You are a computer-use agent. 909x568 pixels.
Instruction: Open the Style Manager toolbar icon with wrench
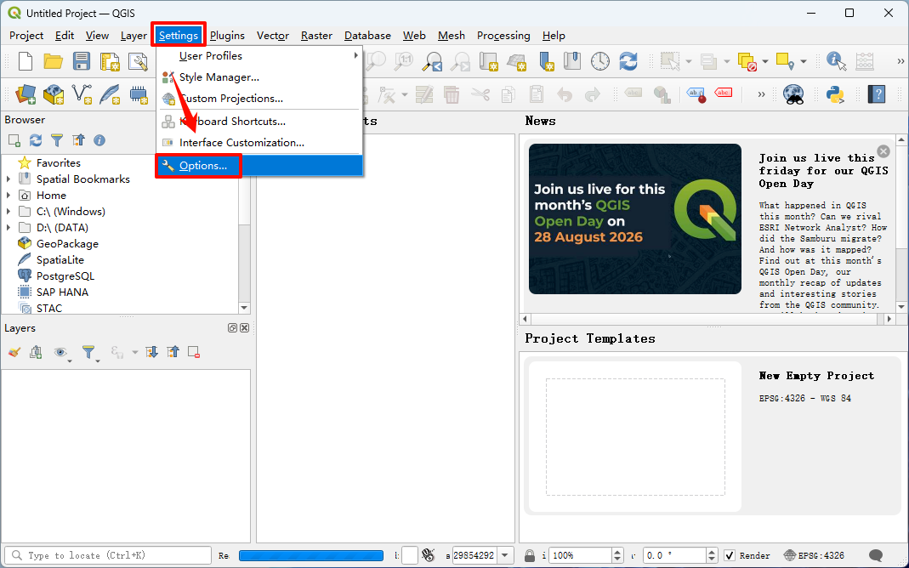point(138,61)
